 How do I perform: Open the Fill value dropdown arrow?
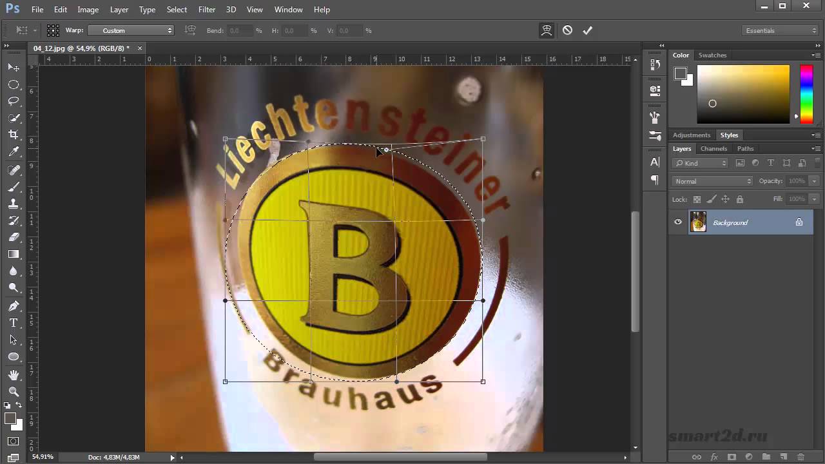click(814, 199)
